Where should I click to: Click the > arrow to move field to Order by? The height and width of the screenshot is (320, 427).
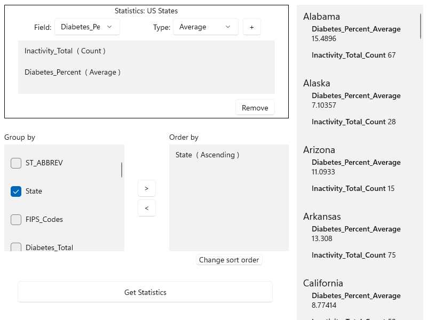146,188
